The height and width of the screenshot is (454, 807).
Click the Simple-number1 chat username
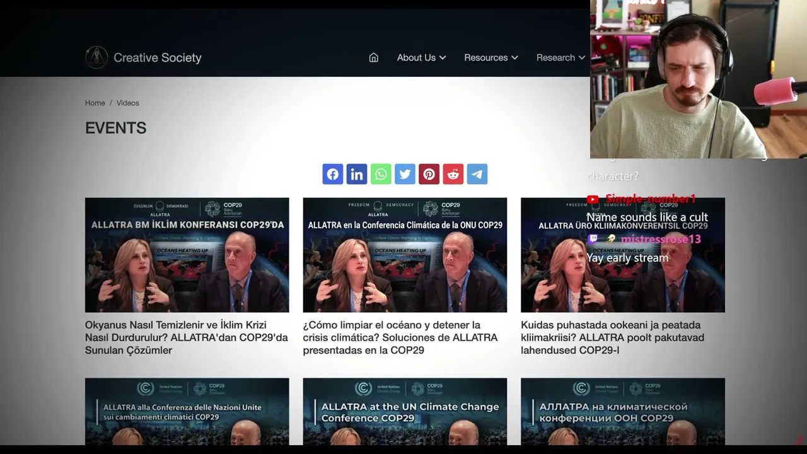pos(651,199)
